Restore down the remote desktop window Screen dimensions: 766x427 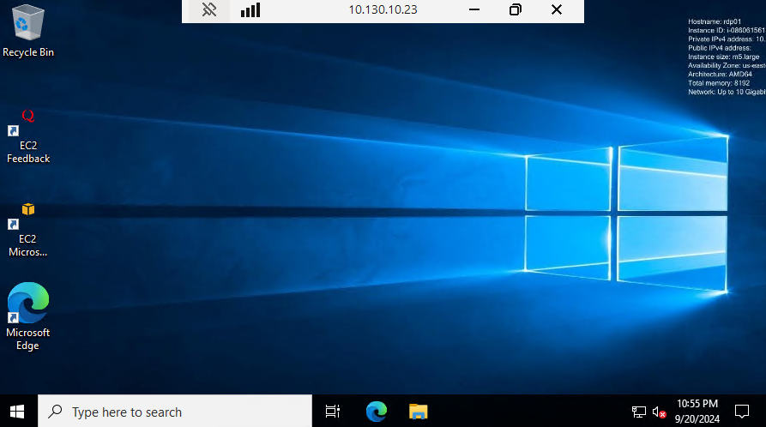(515, 10)
